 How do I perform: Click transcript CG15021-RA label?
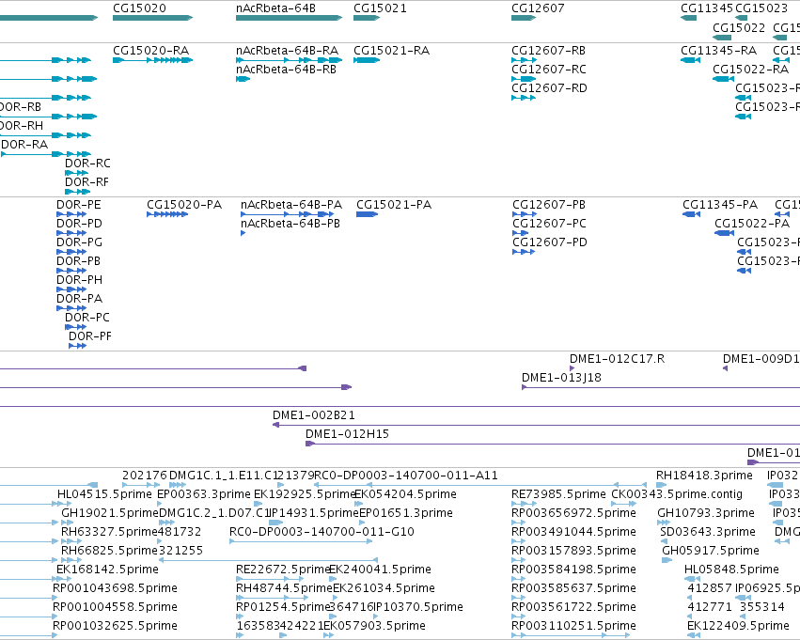[x=392, y=51]
